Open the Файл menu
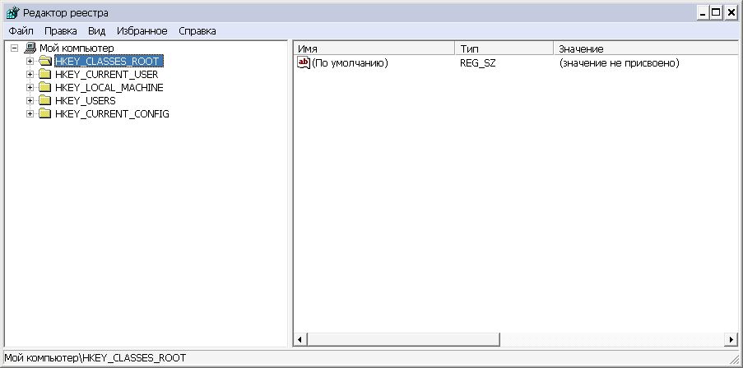743x368 pixels. pos(21,30)
